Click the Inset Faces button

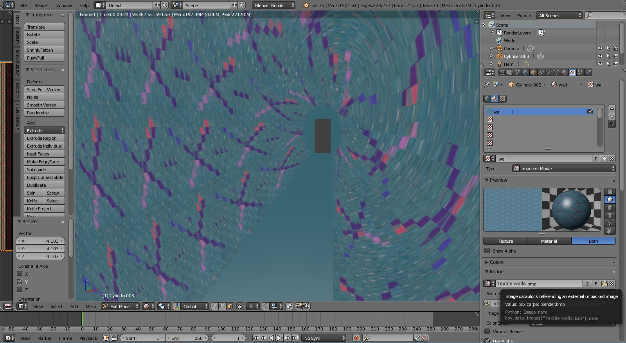click(44, 153)
